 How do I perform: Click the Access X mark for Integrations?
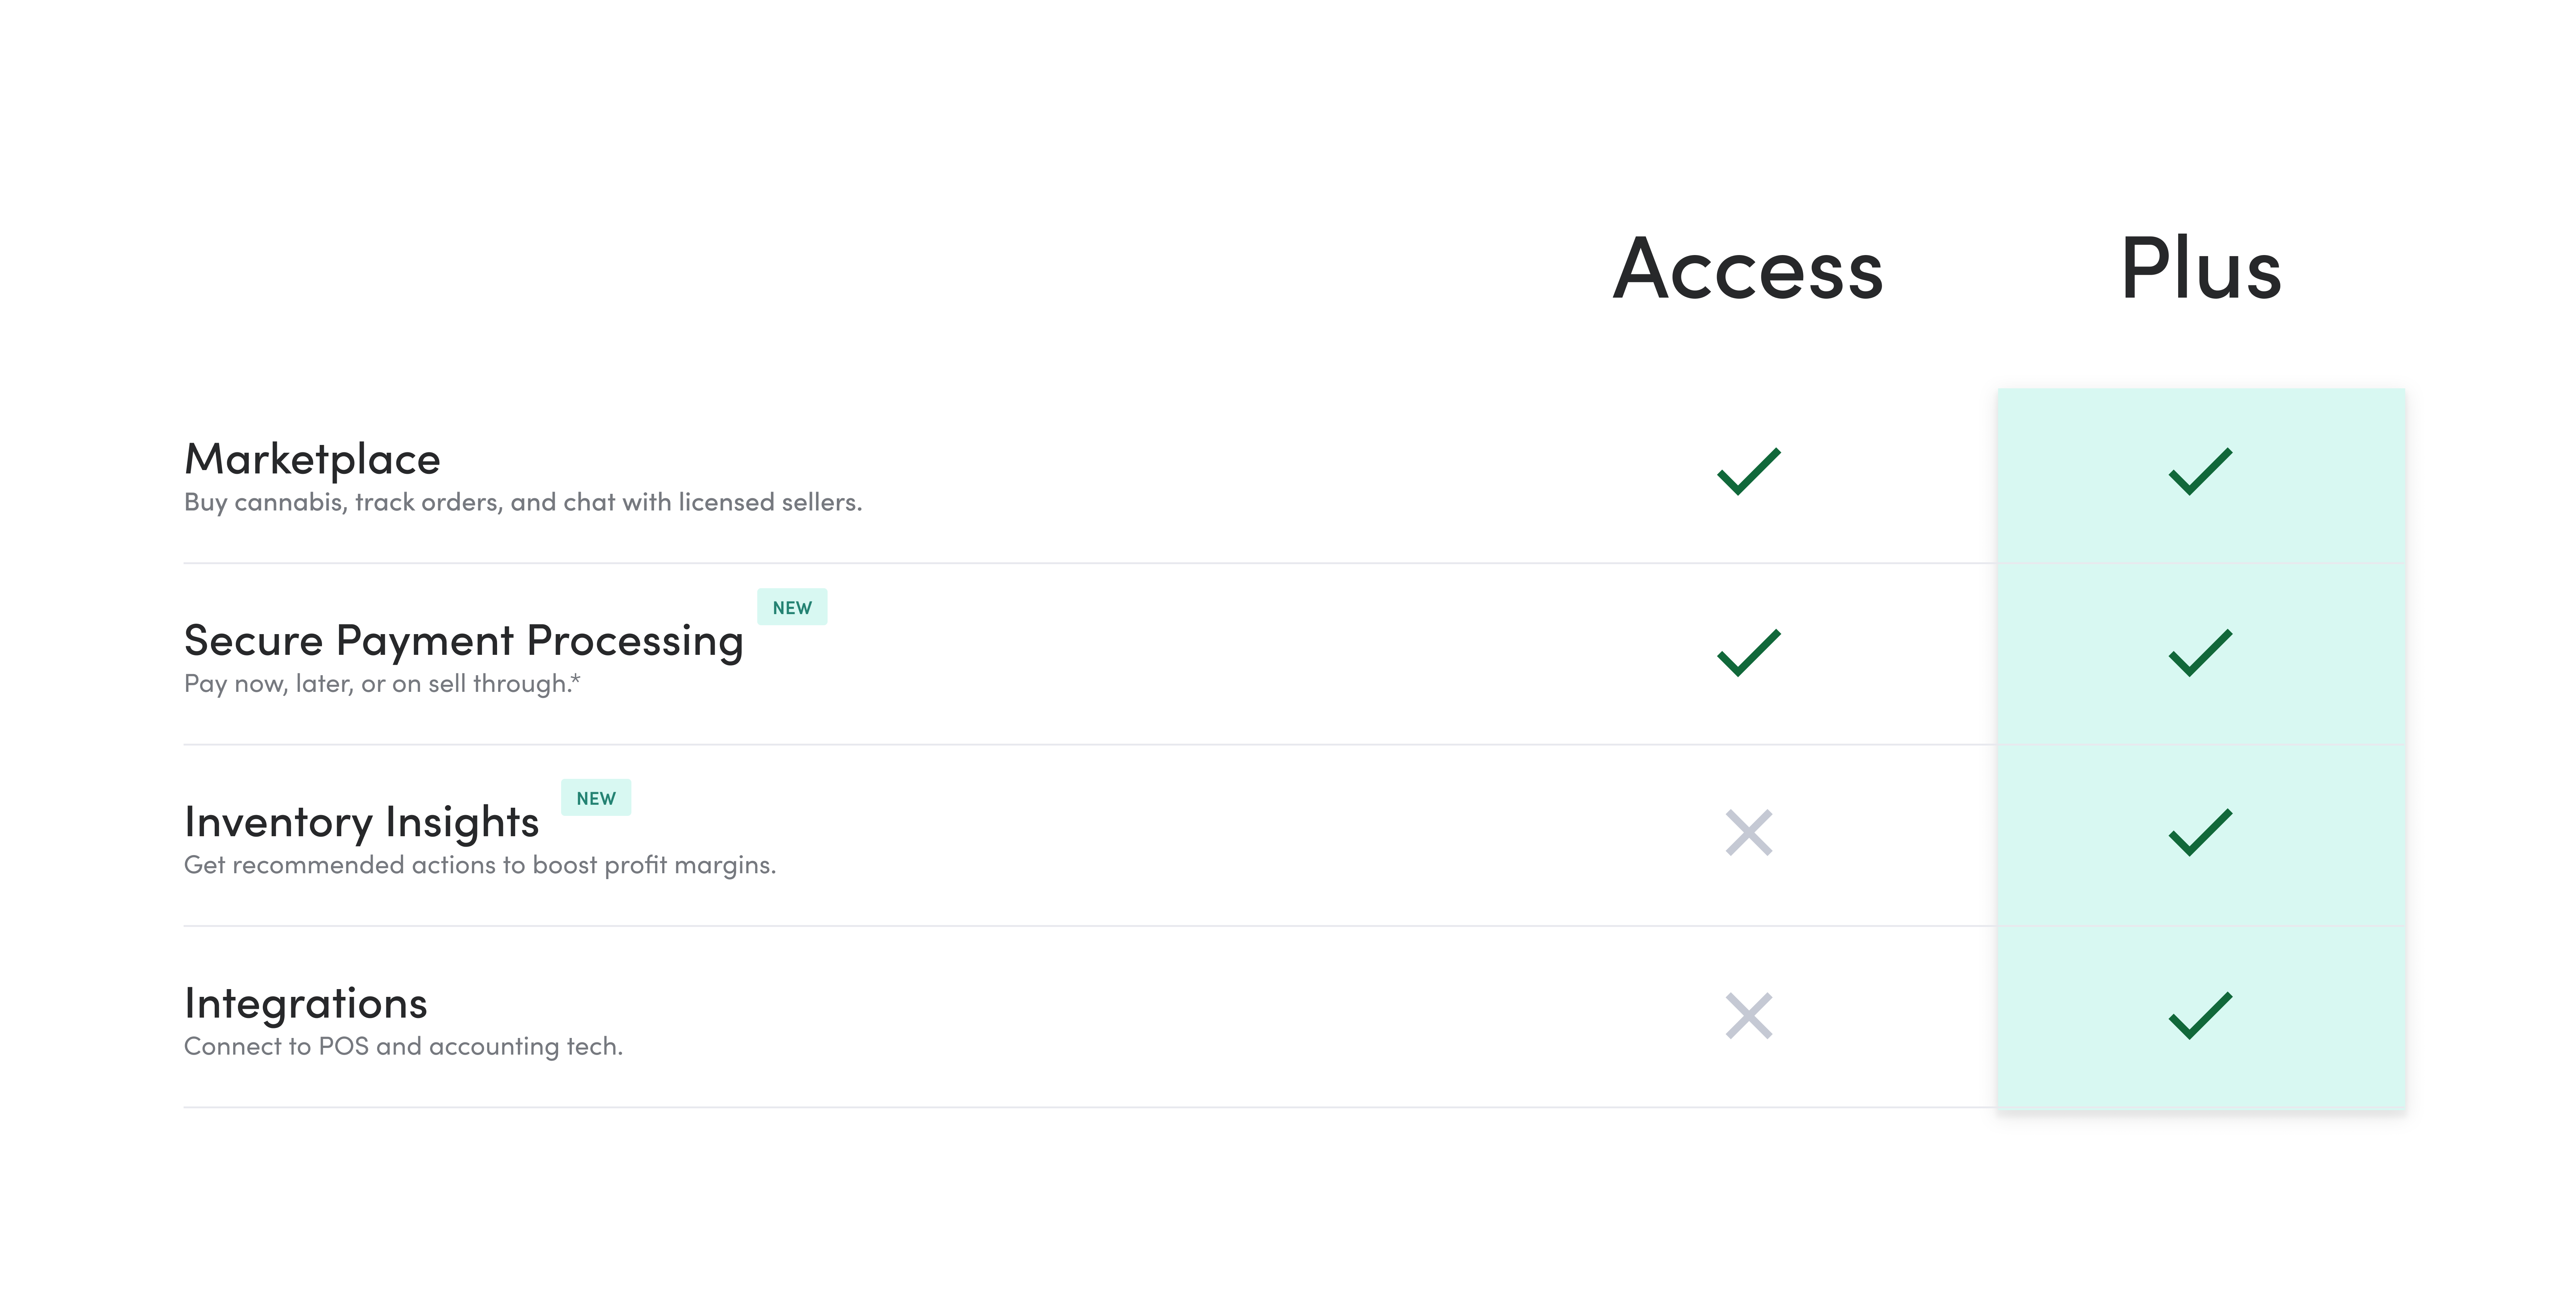(1749, 1016)
